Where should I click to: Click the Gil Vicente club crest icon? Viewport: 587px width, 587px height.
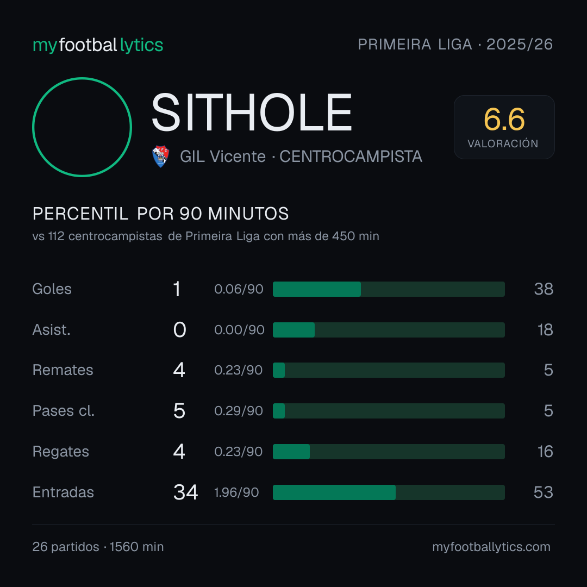(160, 157)
